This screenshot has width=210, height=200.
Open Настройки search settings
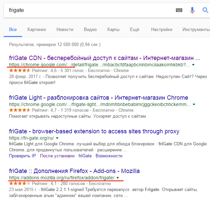click(162, 30)
